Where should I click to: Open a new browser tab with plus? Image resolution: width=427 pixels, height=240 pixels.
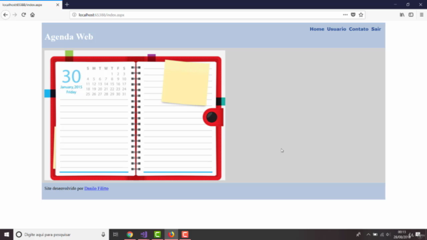point(67,5)
